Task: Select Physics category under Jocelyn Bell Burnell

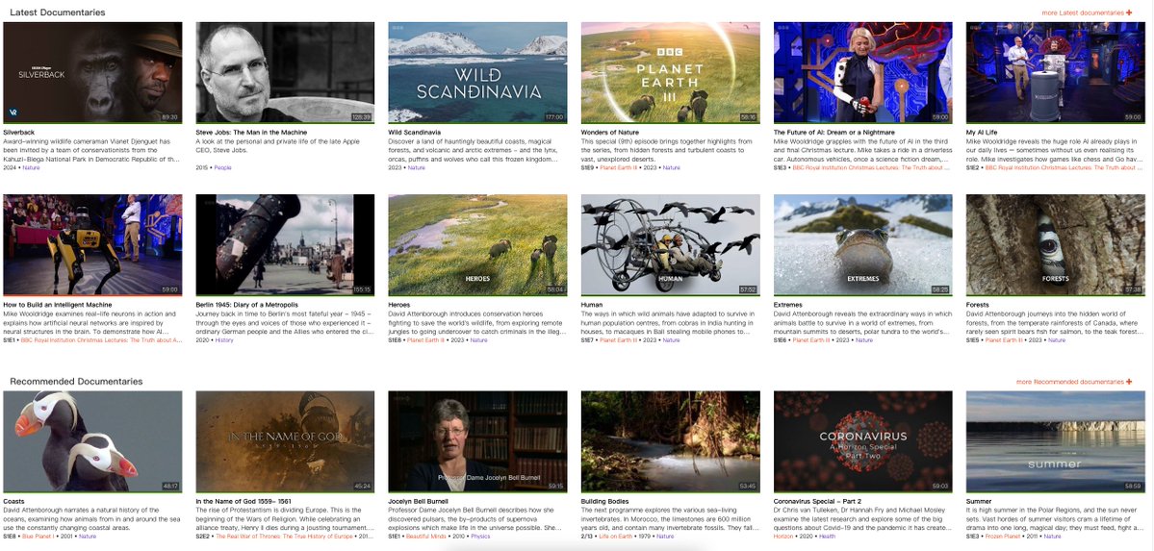Action: 480,537
